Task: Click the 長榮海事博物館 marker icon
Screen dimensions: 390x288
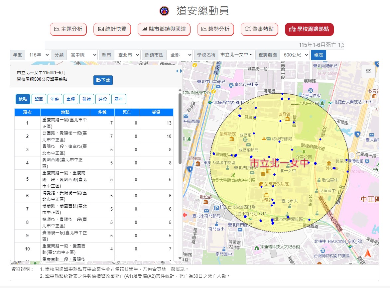Action: pos(367,161)
